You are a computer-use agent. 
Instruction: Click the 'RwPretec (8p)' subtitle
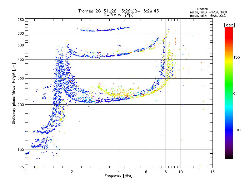pos(118,15)
